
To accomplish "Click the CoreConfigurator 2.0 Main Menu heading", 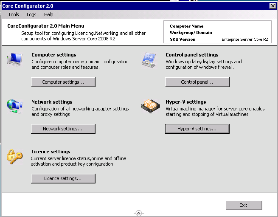I will tap(46, 26).
